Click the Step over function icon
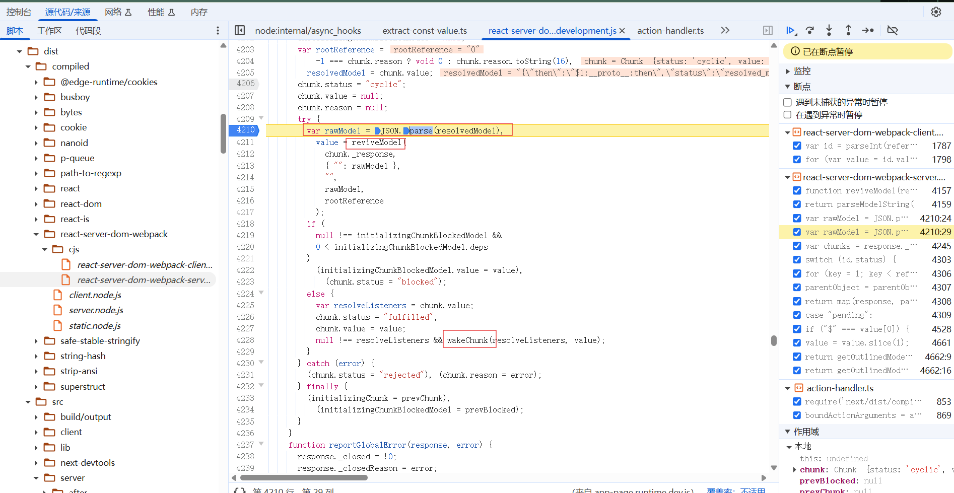 (810, 31)
